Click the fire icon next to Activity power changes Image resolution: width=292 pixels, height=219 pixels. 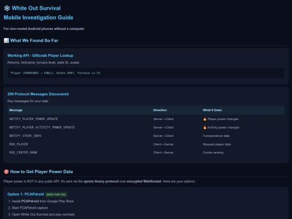(x=205, y=128)
